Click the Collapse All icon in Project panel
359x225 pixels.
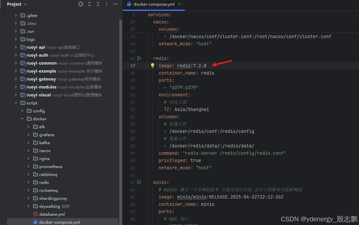[x=98, y=4]
